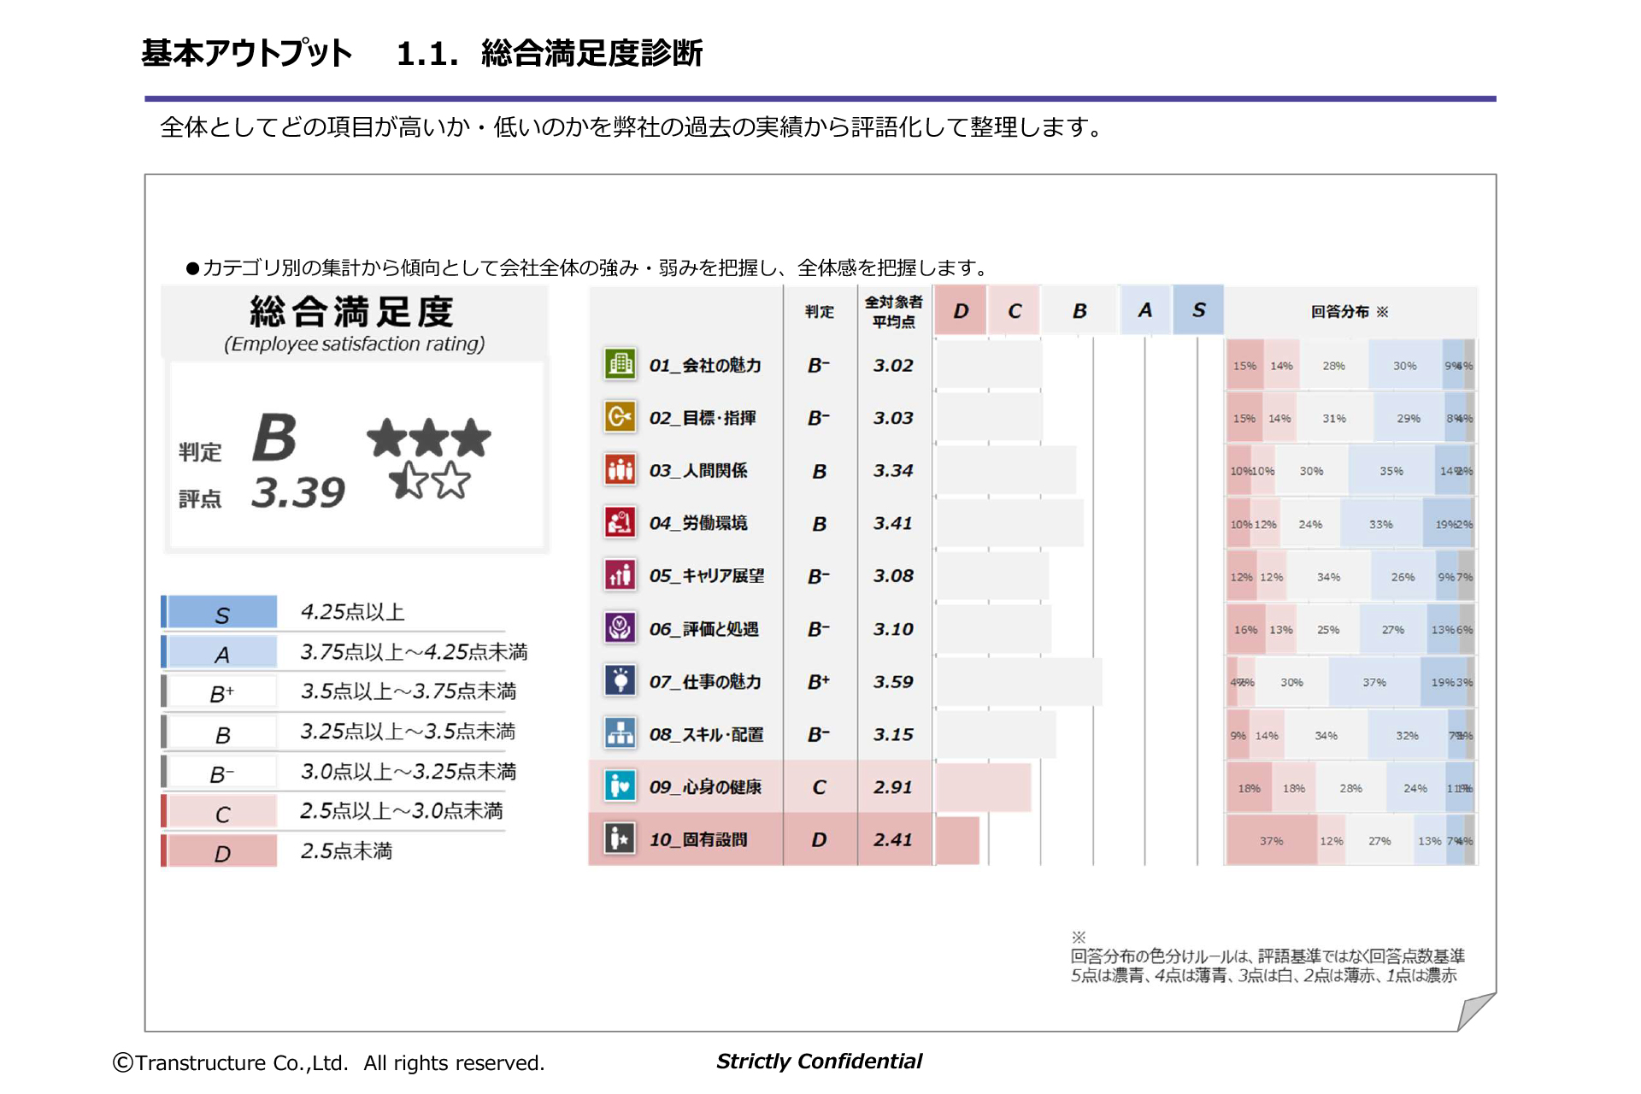Click the career growth icon for 05_キャリア展望
The image size is (1641, 1094).
(620, 575)
